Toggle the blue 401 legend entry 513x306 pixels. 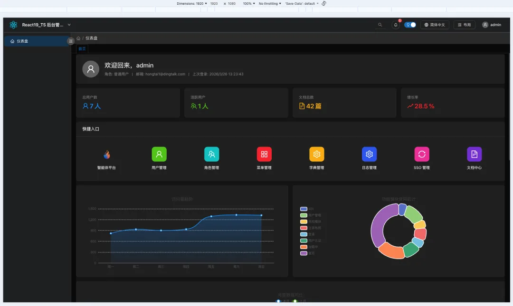pyautogui.click(x=306, y=209)
